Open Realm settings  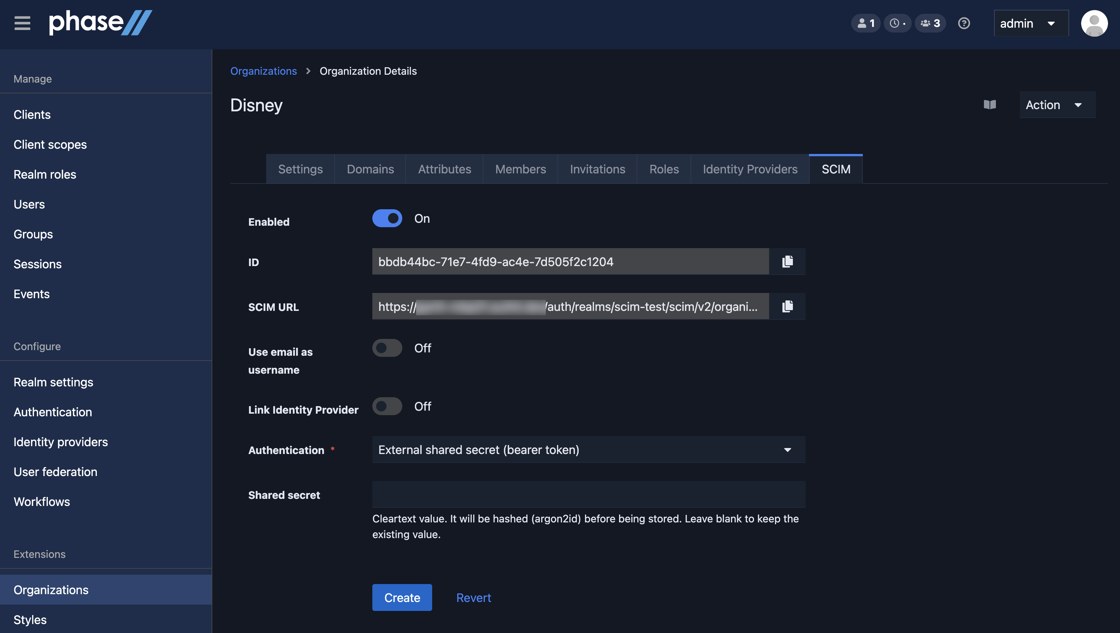(x=106, y=382)
